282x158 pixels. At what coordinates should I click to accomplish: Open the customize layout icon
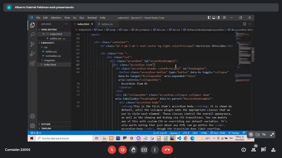pos(224,18)
